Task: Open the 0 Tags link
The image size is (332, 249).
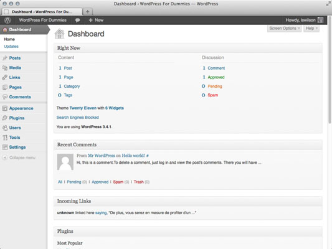Action: click(65, 95)
